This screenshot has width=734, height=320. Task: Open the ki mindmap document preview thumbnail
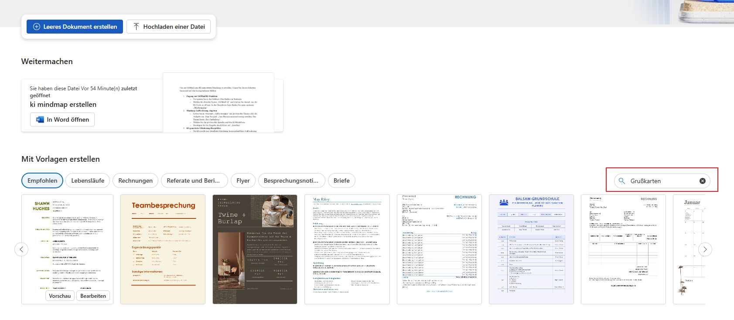coord(218,102)
